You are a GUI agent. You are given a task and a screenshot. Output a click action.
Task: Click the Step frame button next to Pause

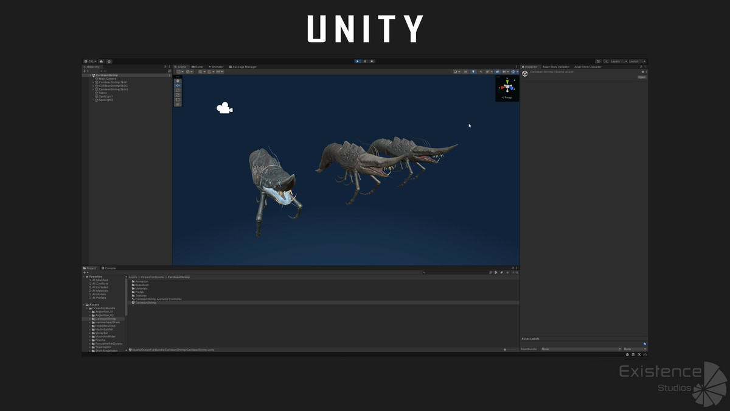pyautogui.click(x=372, y=61)
